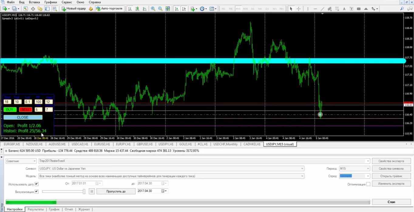Uncheck the Использовать дату checkbox
This screenshot has width=414, height=212.
click(37, 184)
